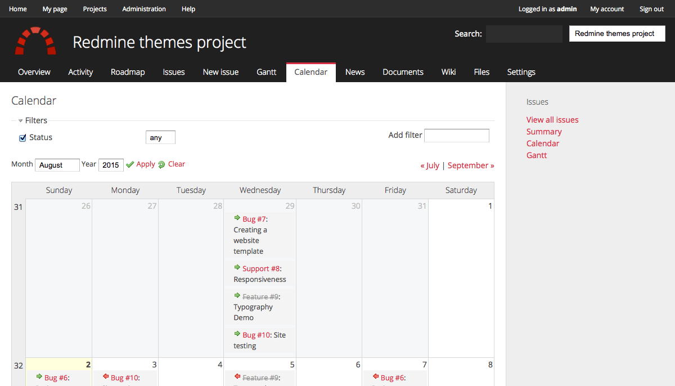Screen dimensions: 675x386
Task: Click the Search label link
Action: (467, 34)
